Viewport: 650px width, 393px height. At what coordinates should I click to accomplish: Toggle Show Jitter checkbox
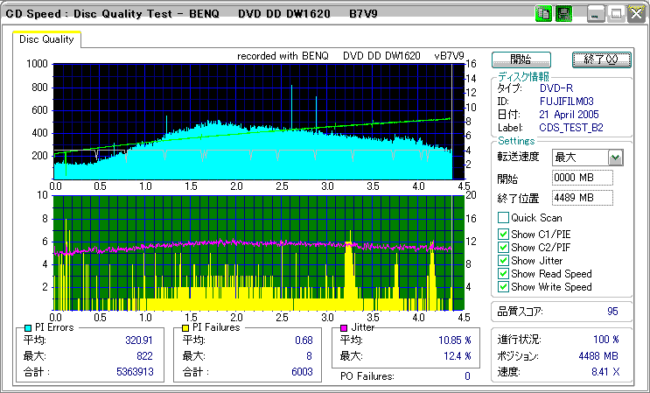click(x=503, y=261)
